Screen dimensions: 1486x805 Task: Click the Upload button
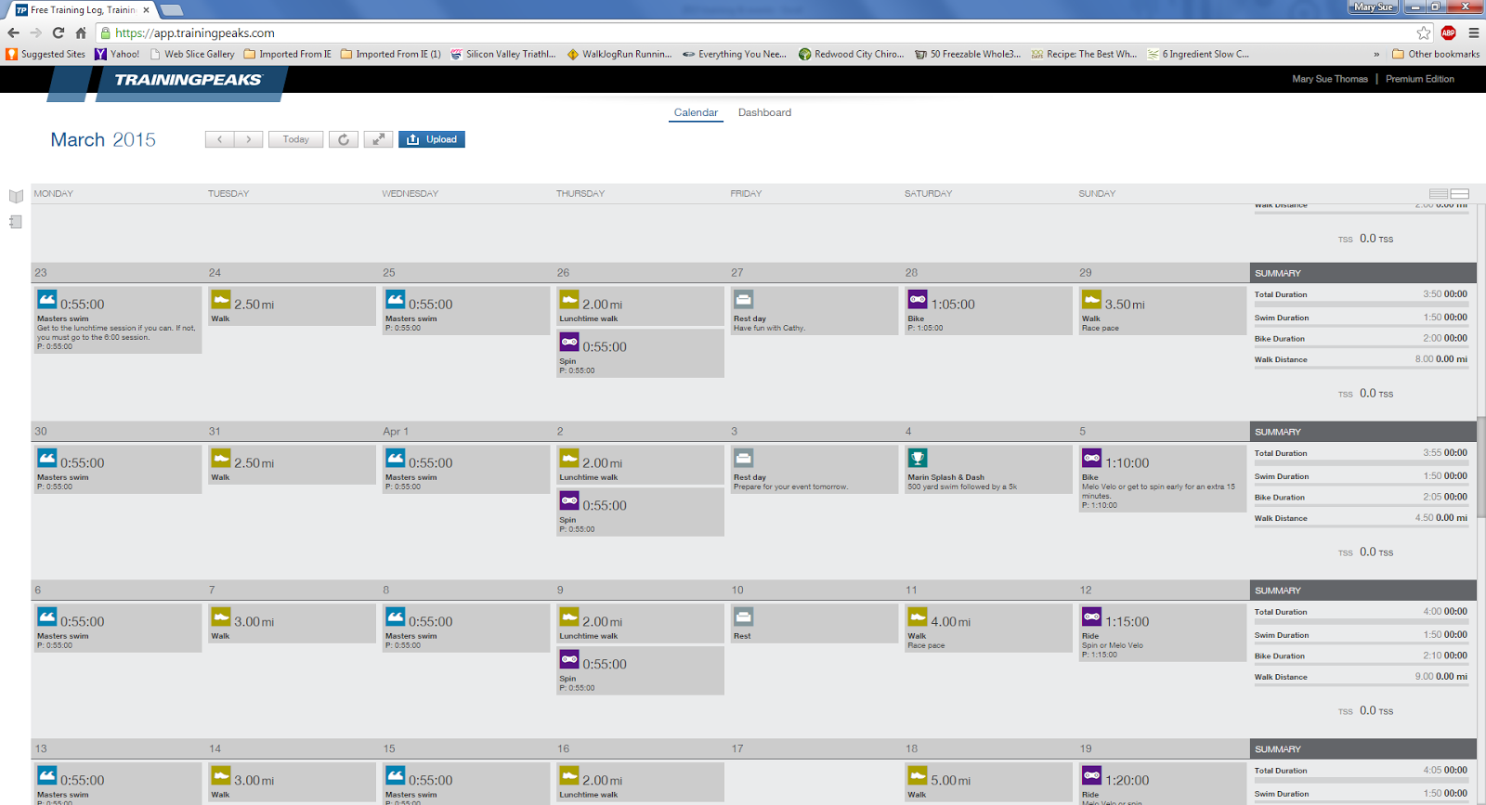[432, 139]
